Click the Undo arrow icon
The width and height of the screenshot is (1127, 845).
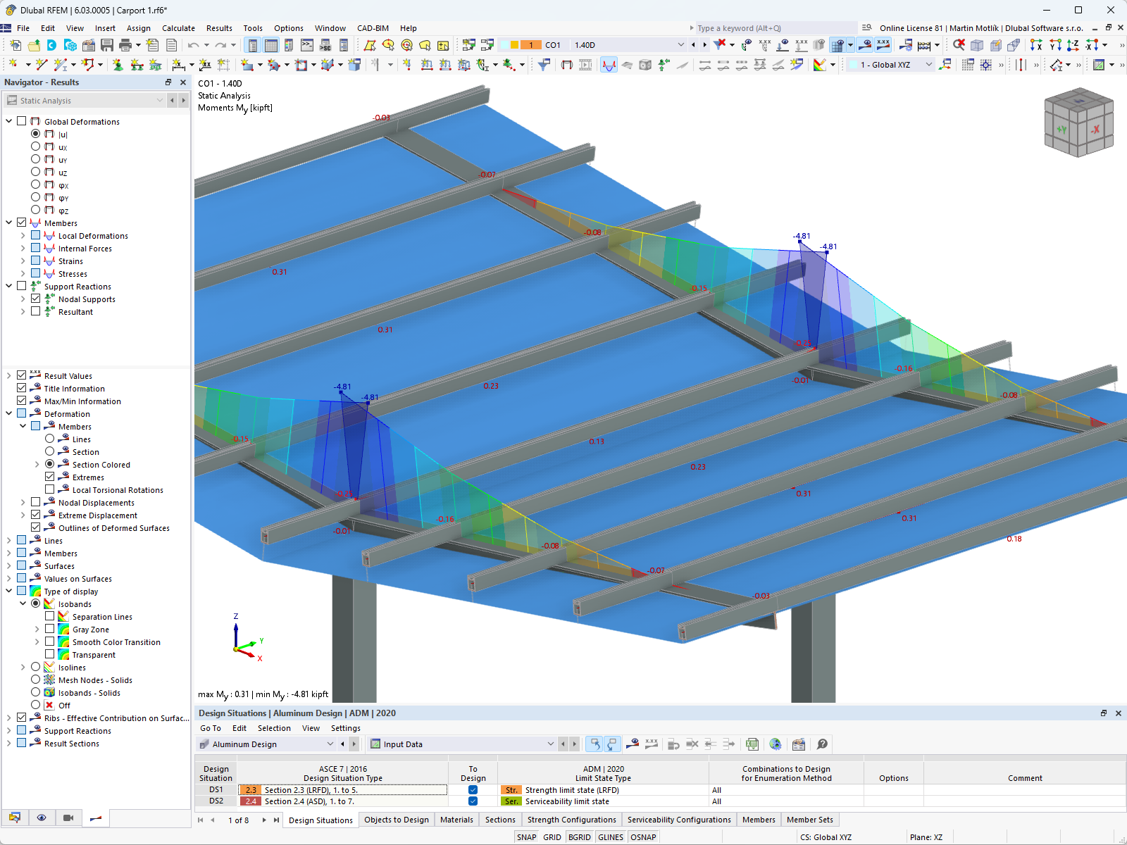coord(192,44)
